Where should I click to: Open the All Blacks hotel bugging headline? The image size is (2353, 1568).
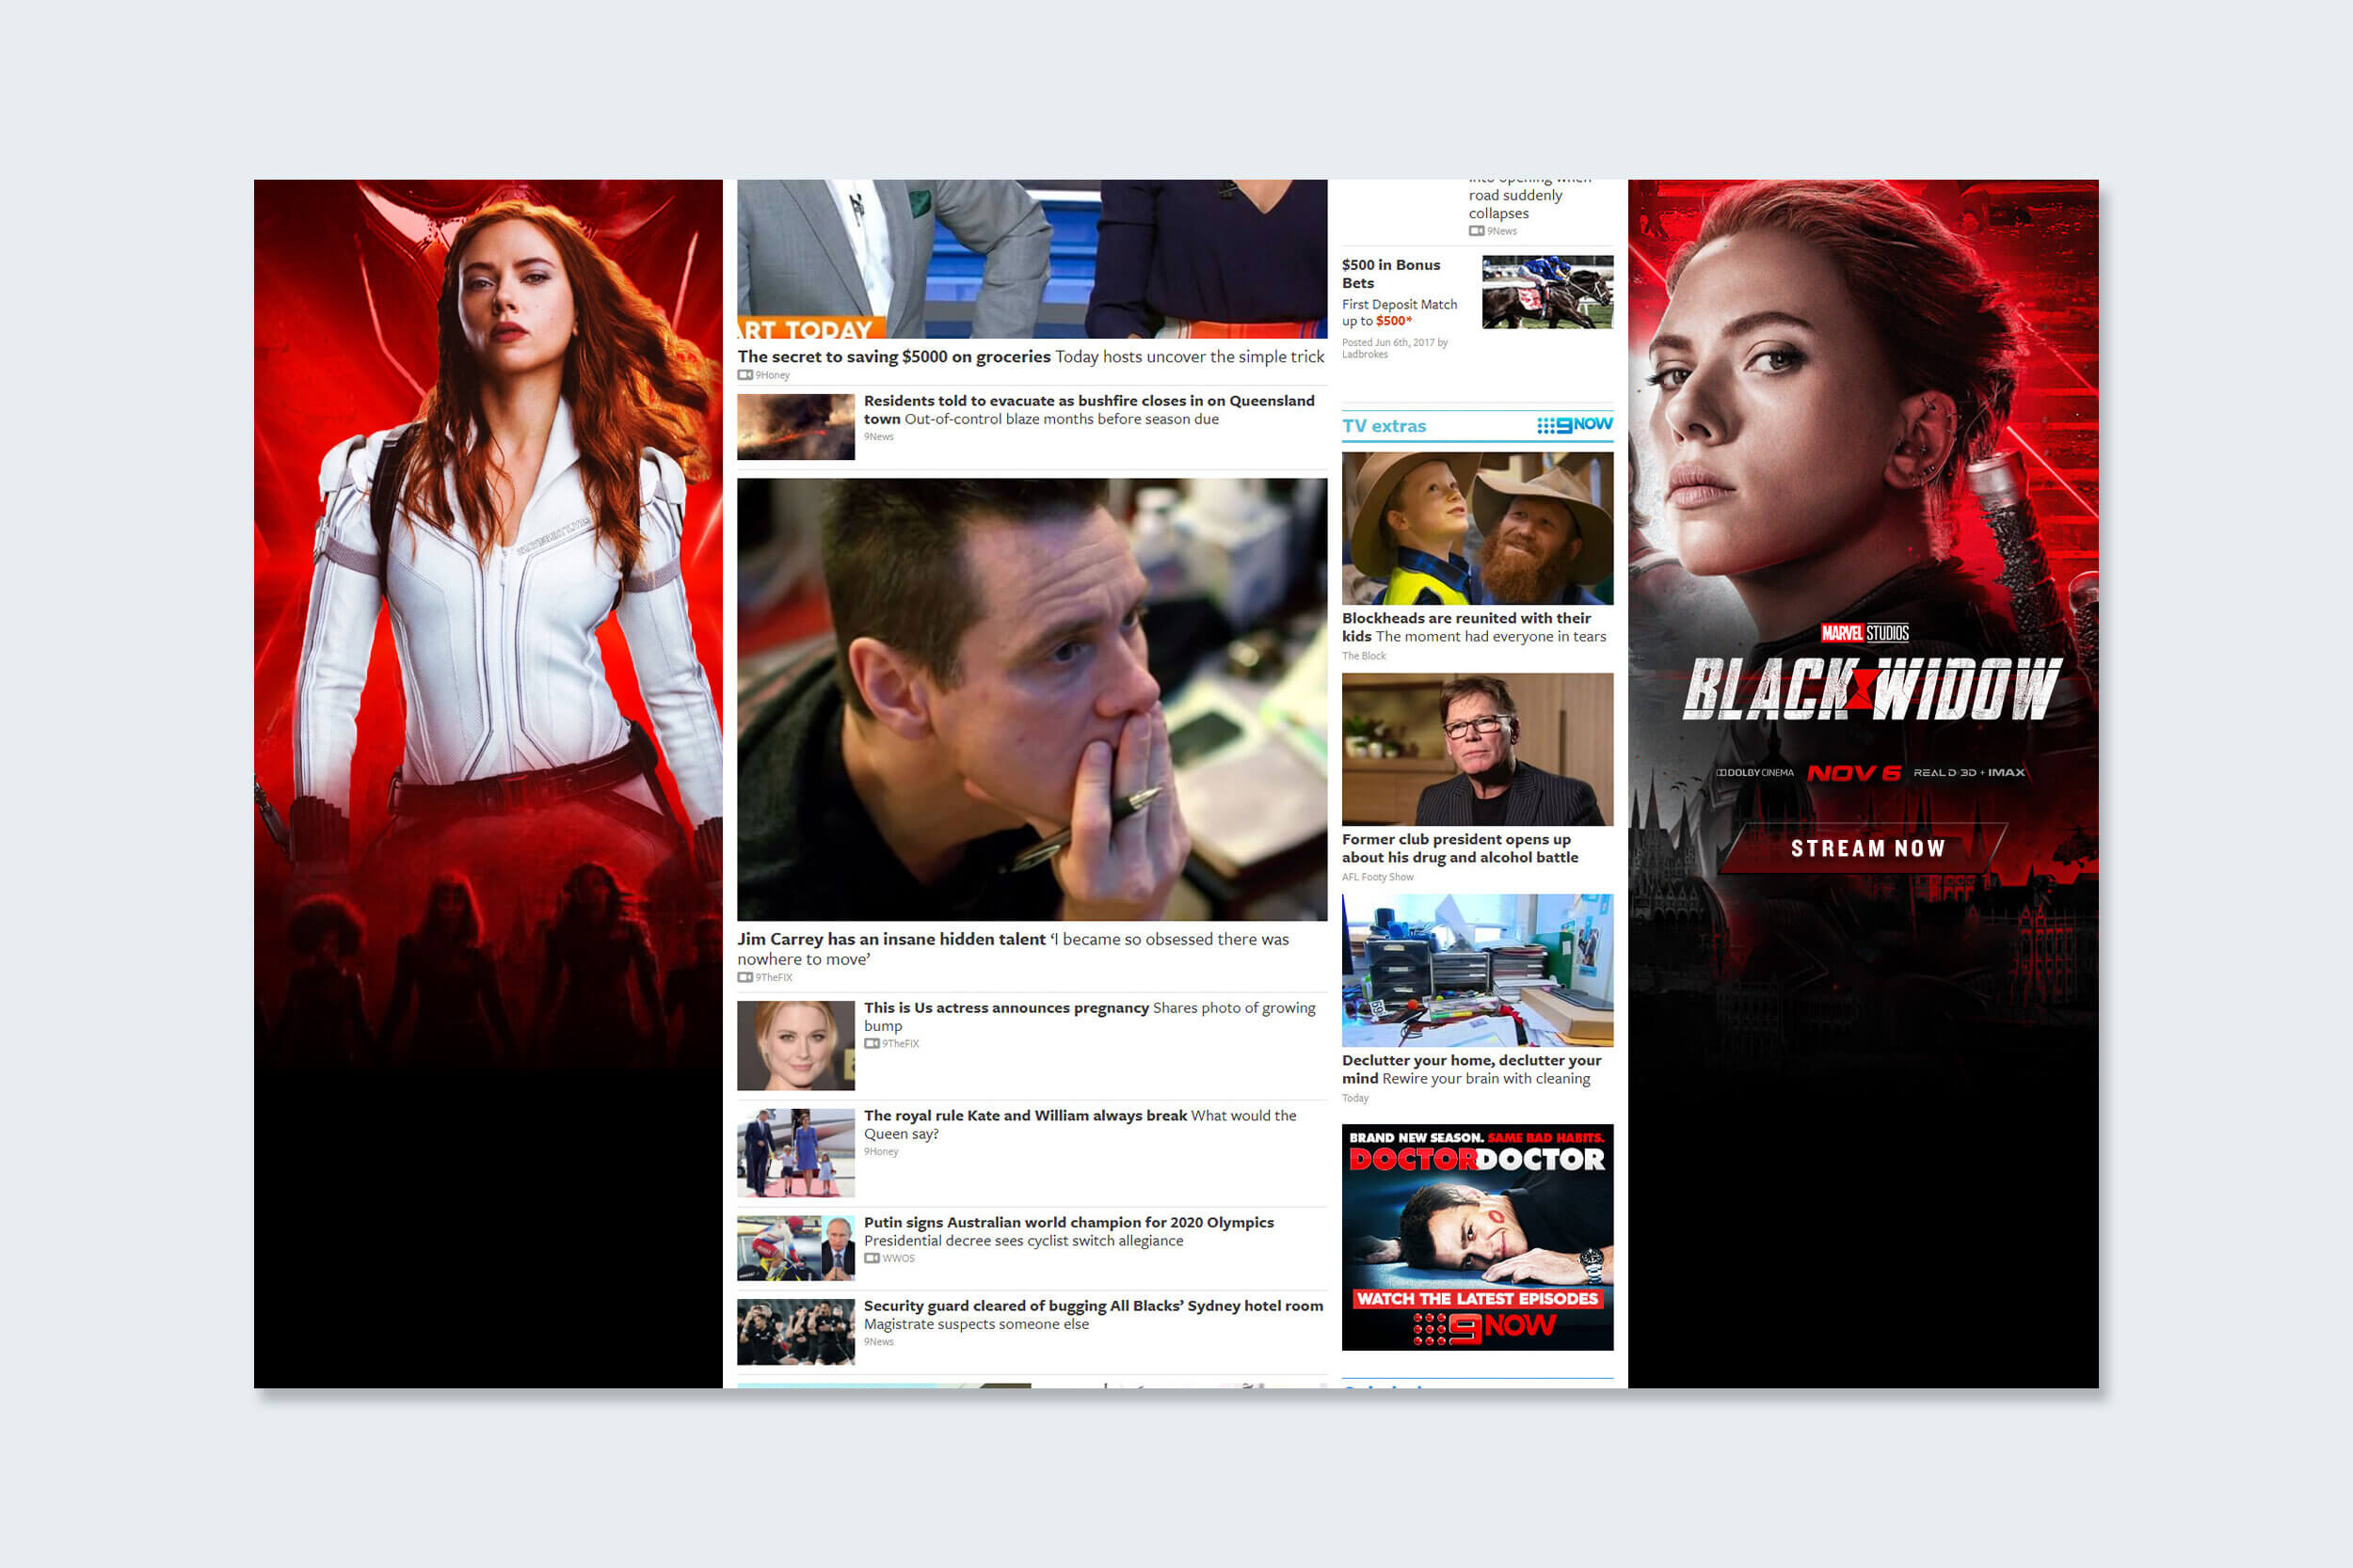pos(1093,1306)
